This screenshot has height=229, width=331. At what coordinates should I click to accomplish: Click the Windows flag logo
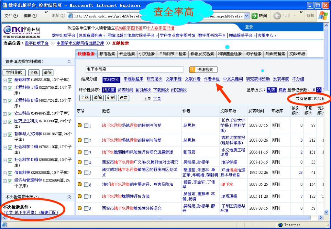point(323,16)
